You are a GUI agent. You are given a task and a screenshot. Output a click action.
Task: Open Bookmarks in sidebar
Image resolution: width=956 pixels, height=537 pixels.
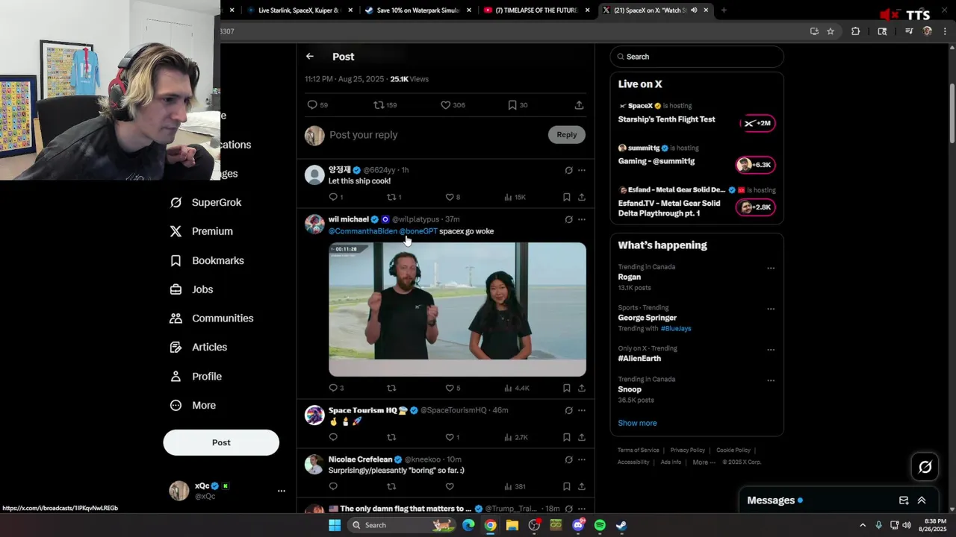point(208,260)
